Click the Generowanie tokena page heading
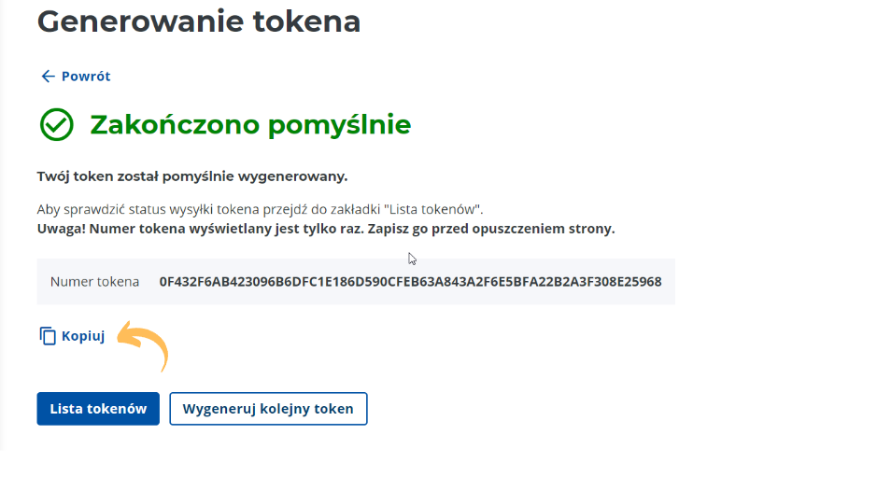 (199, 21)
